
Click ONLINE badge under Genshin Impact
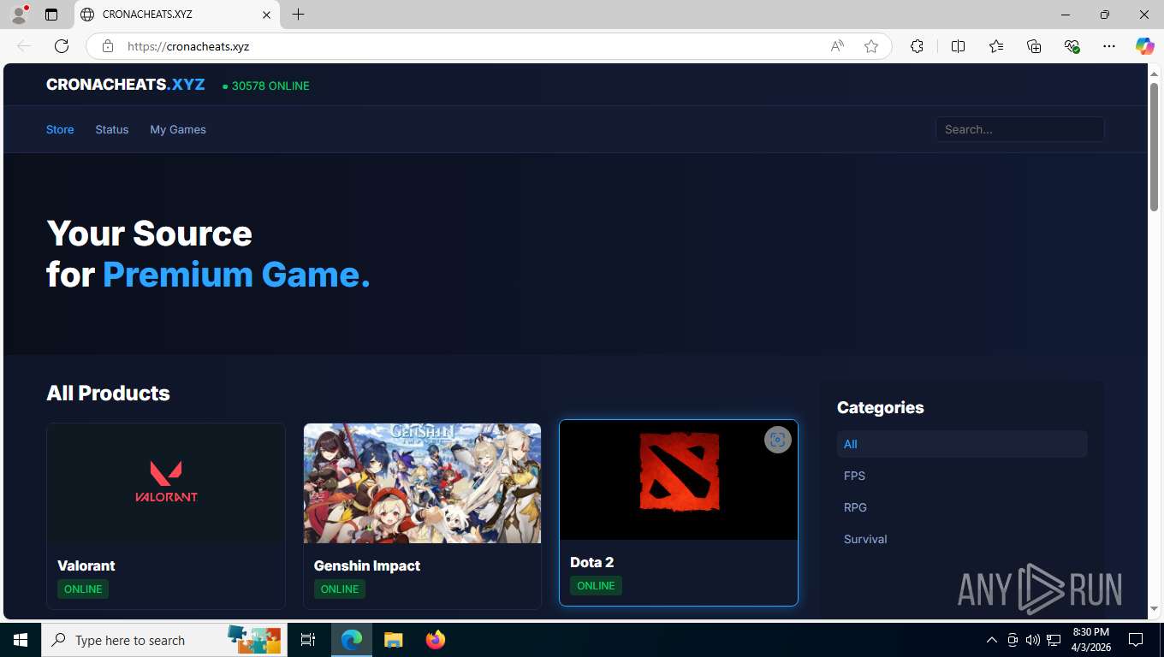340,589
